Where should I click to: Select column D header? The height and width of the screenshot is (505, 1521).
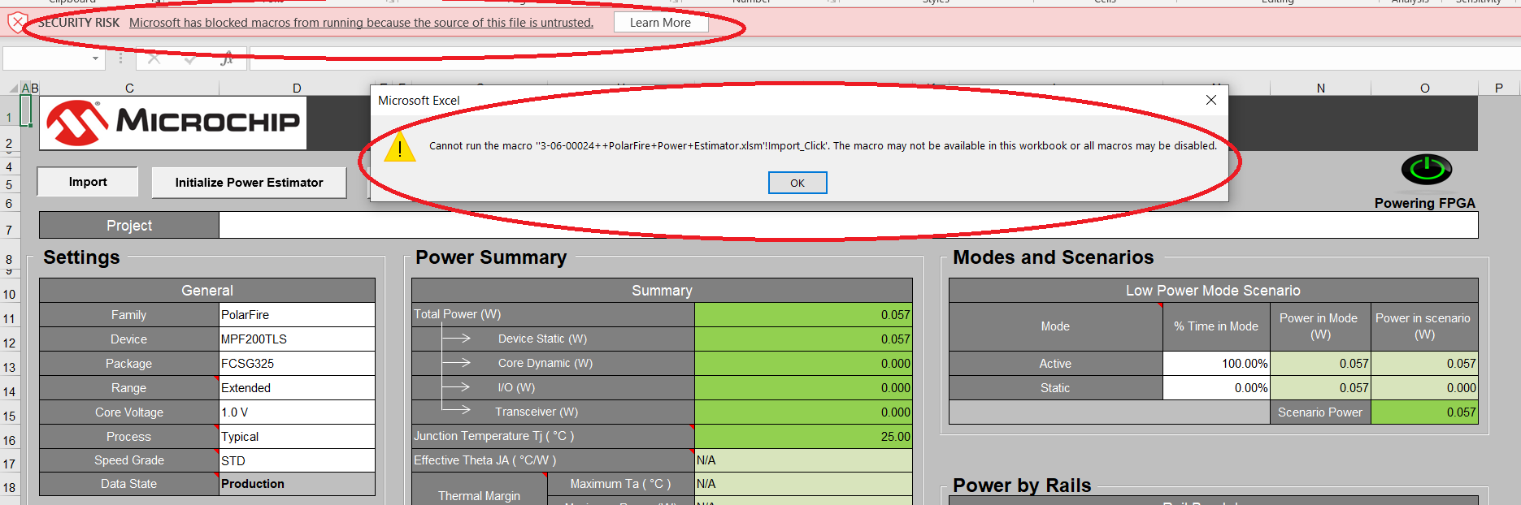pos(297,88)
